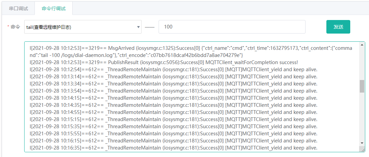This screenshot has height=157, width=369.
Task: Open the tail command dropdown
Action: pos(83,27)
